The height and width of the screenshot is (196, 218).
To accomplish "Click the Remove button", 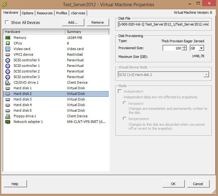I will 98,22.
